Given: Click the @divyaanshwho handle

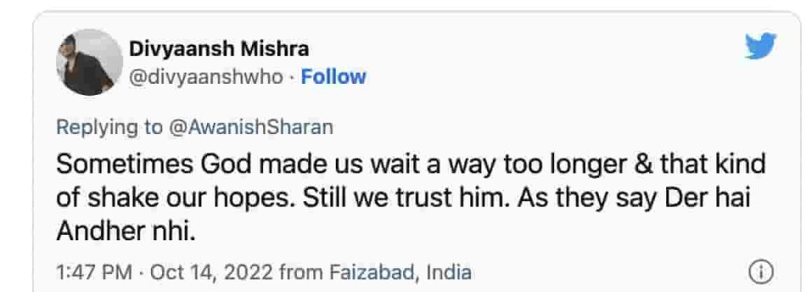Looking at the screenshot, I should [205, 78].
